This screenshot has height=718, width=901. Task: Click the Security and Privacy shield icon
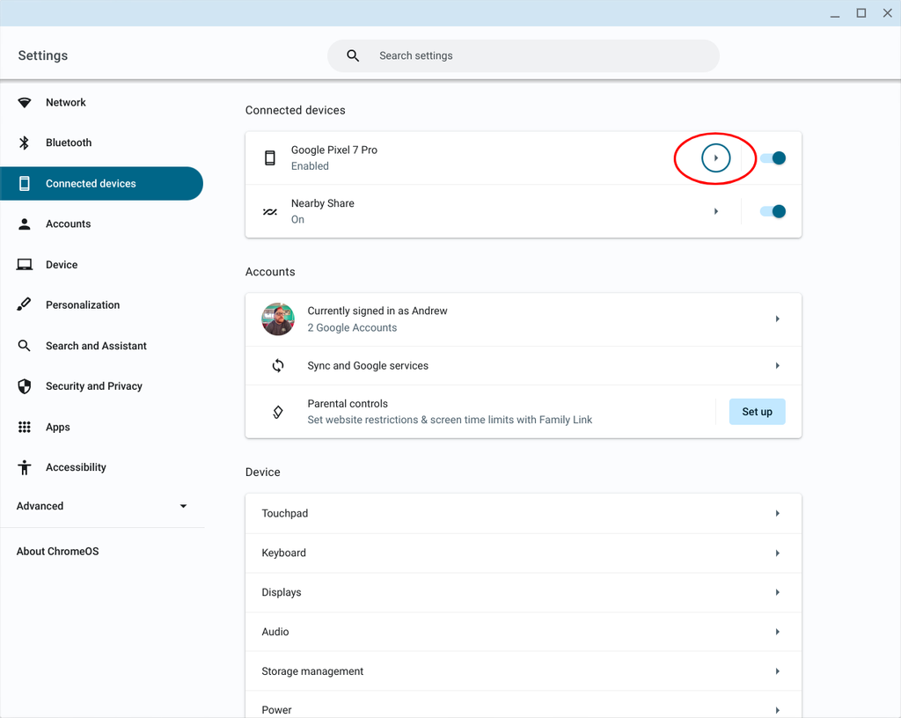[x=25, y=386]
